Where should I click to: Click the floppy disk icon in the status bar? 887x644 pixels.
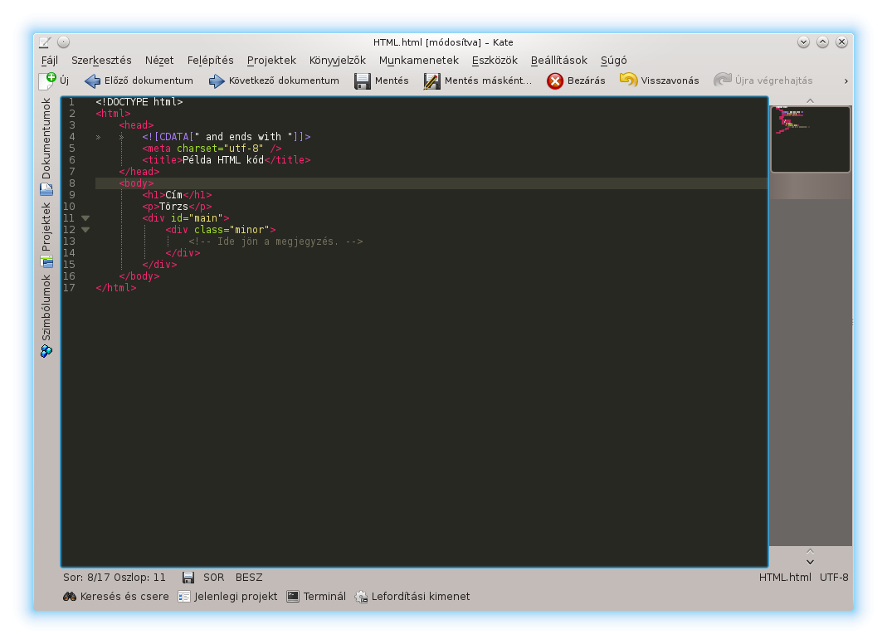click(188, 578)
